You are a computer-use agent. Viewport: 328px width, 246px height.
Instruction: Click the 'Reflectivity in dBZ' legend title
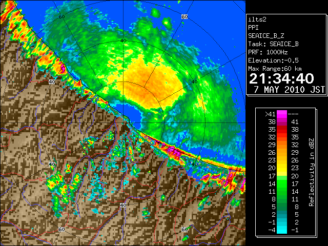(x=311, y=172)
